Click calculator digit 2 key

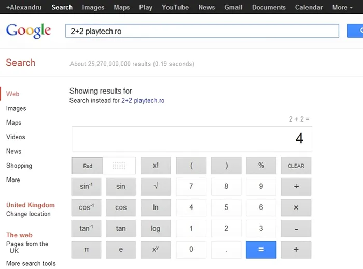point(226,228)
